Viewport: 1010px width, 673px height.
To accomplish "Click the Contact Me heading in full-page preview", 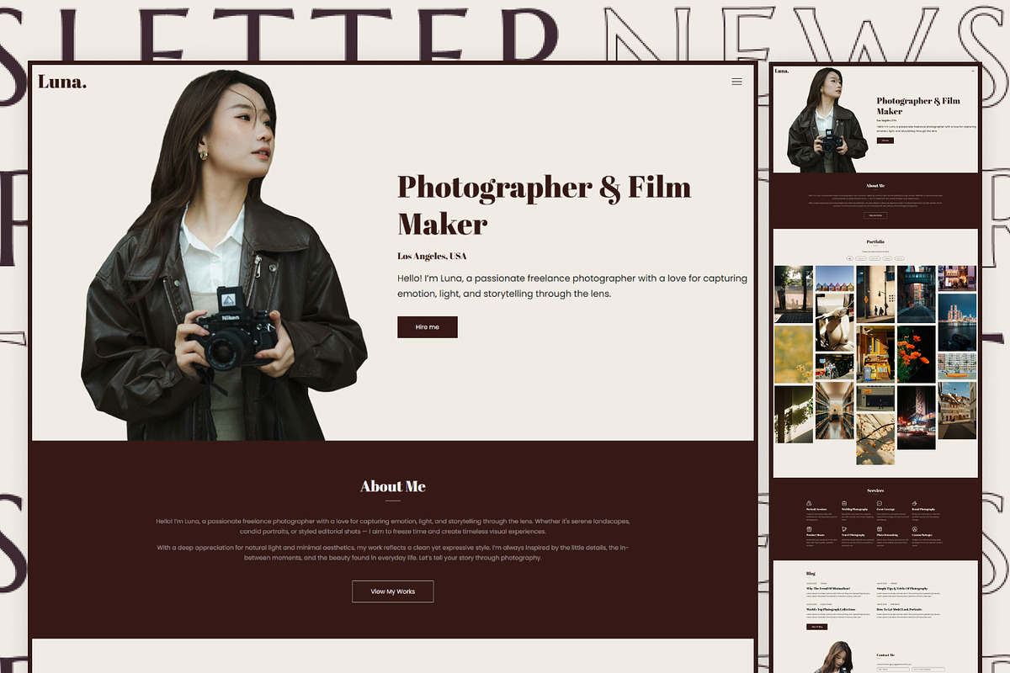I will point(885,654).
